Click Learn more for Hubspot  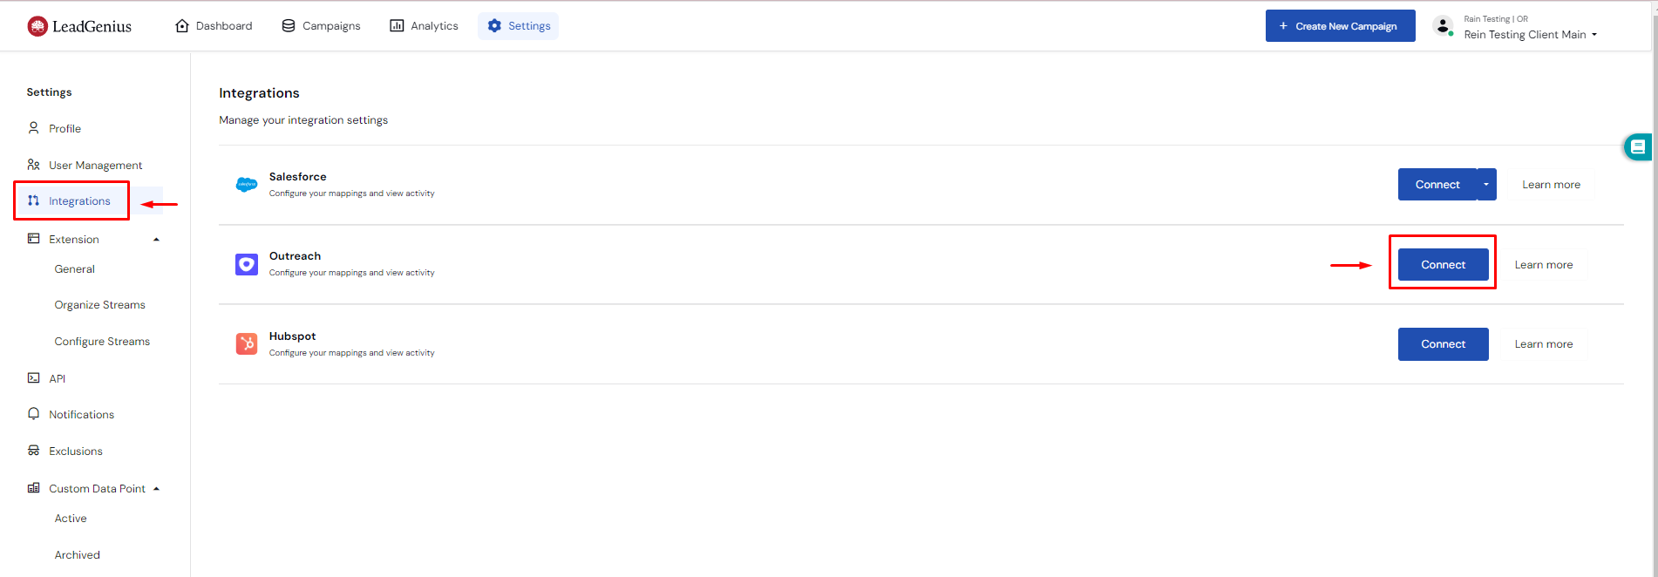[1544, 344]
